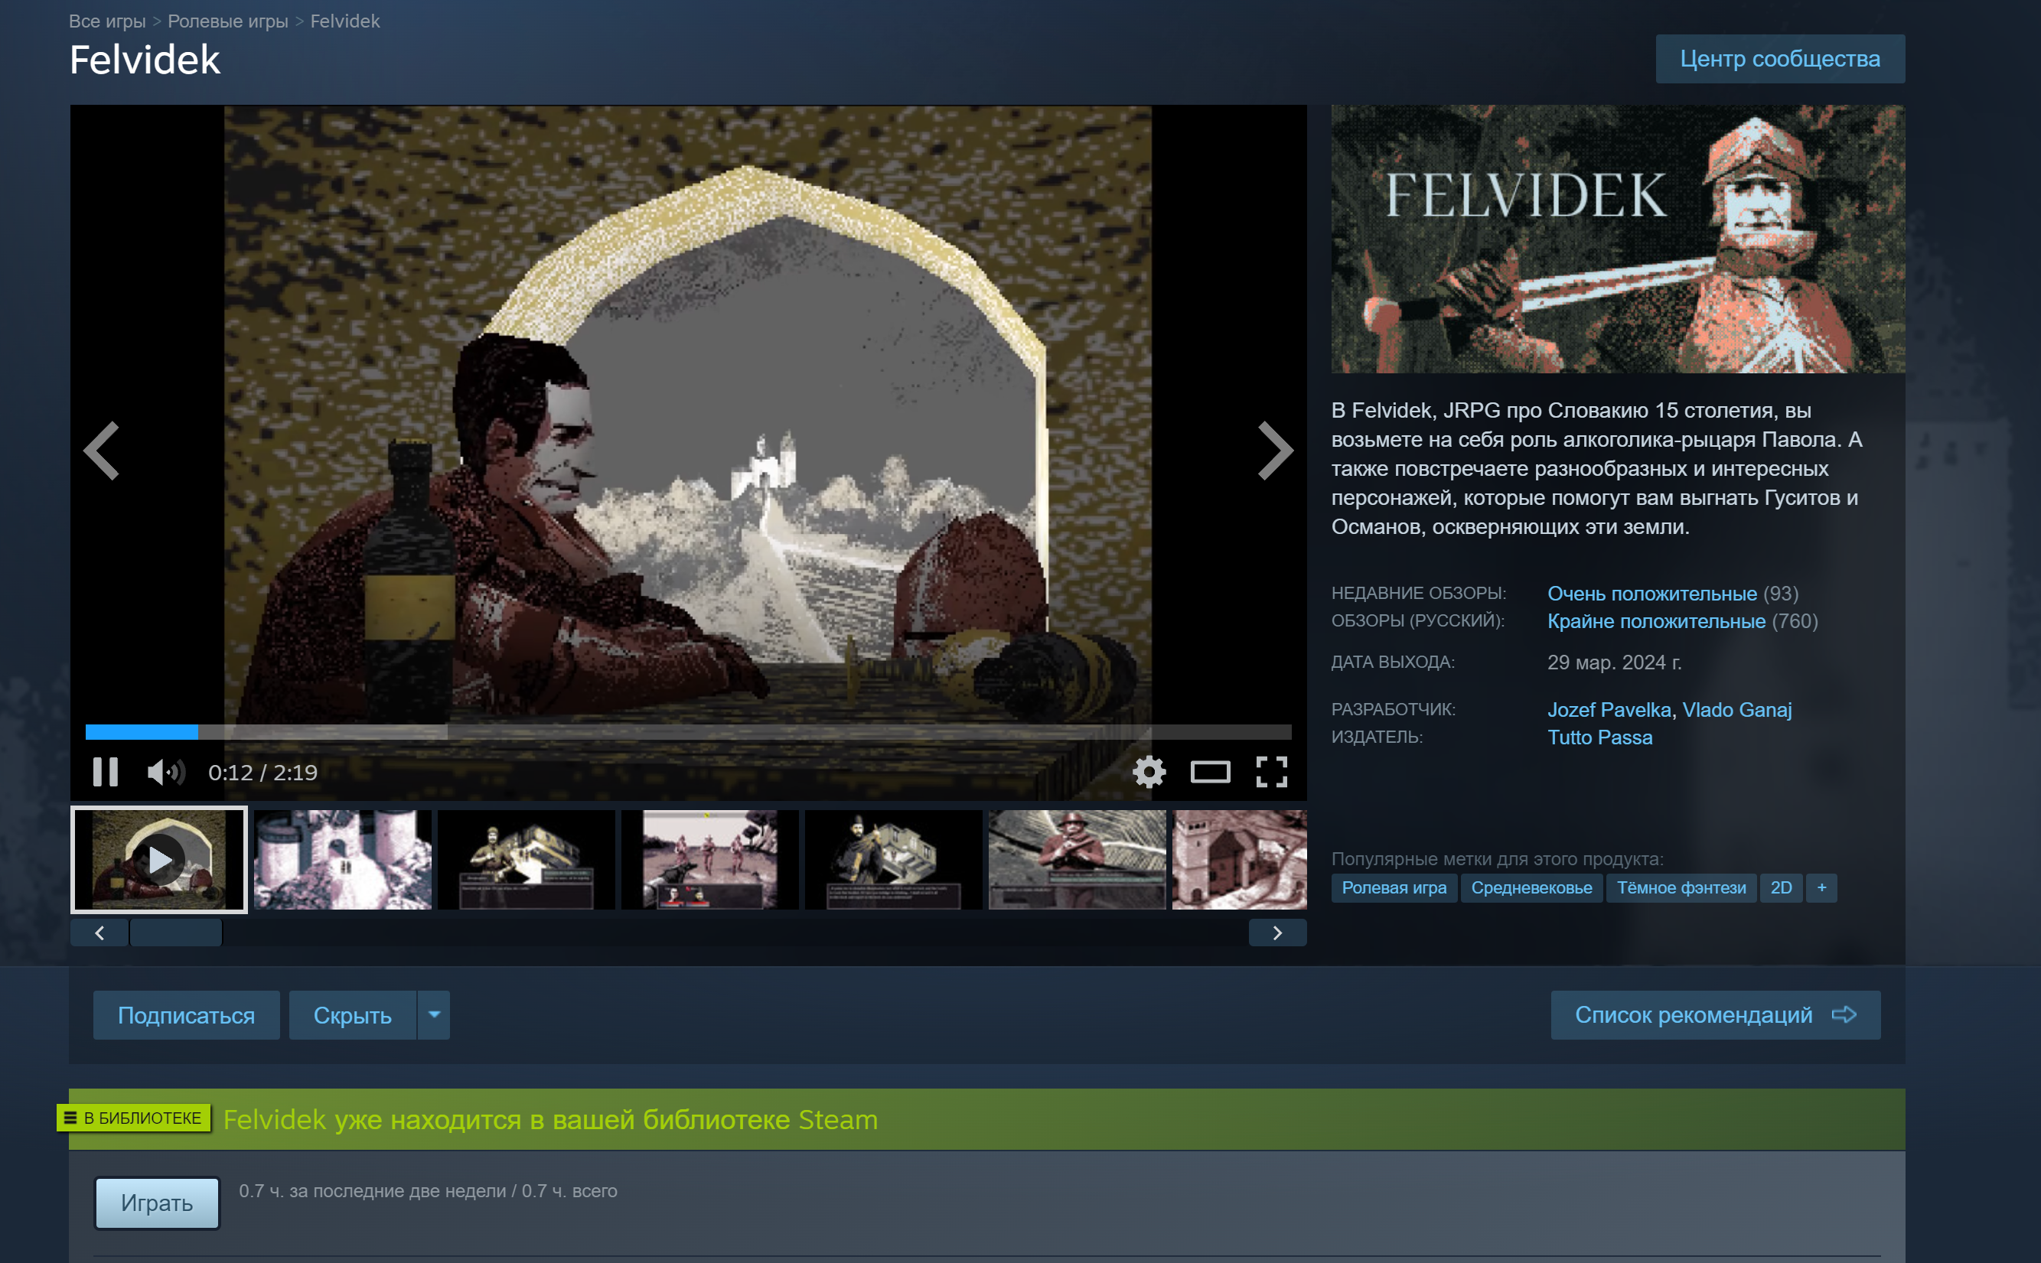Select the Средневековье tag
This screenshot has width=2041, height=1263.
(x=1531, y=887)
